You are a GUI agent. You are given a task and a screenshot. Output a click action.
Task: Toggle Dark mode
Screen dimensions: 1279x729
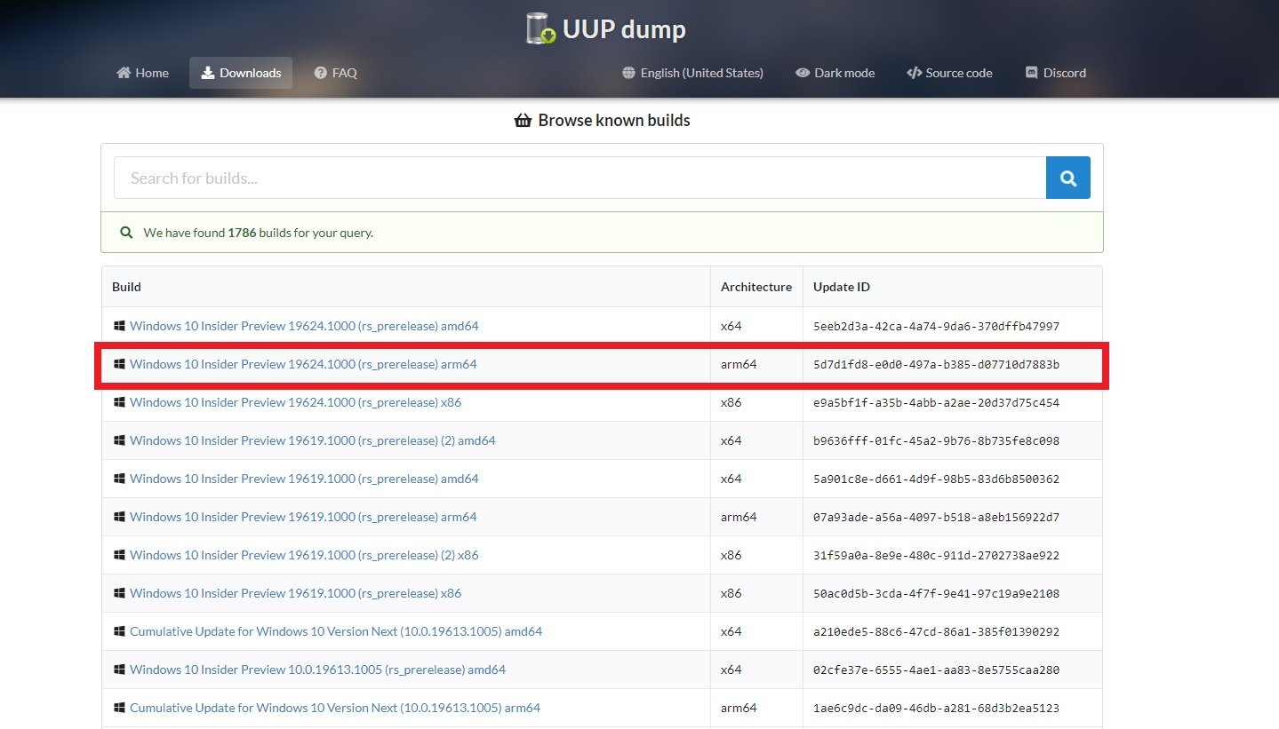pos(835,73)
